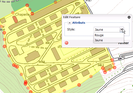Select the red vertex right of Chapelle label
The height and width of the screenshot is (93, 133).
point(32,14)
